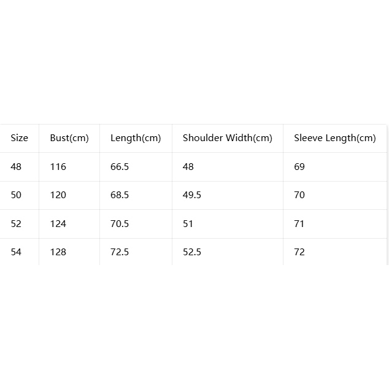Click bust value 124
The height and width of the screenshot is (389, 389).
pos(58,224)
